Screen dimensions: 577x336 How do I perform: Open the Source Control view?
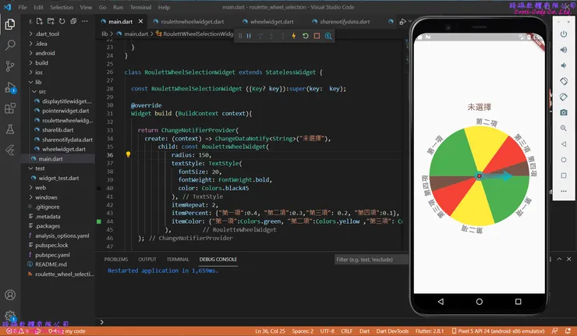pyautogui.click(x=10, y=67)
